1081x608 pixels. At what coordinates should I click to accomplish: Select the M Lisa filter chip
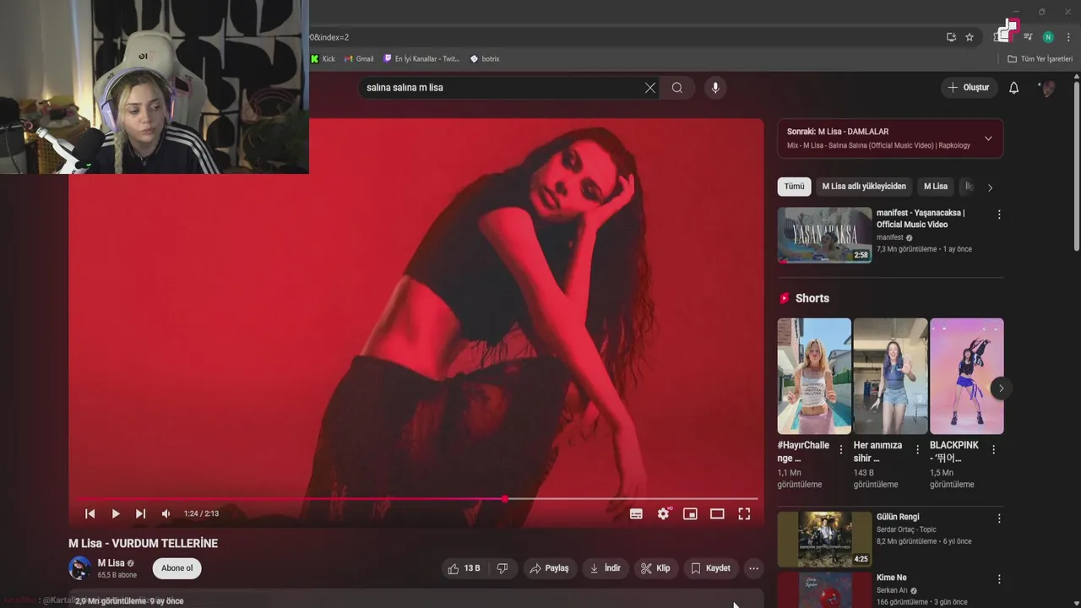(936, 187)
